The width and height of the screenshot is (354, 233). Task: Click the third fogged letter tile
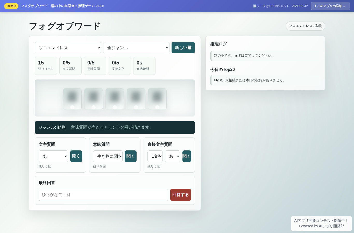[x=115, y=99]
